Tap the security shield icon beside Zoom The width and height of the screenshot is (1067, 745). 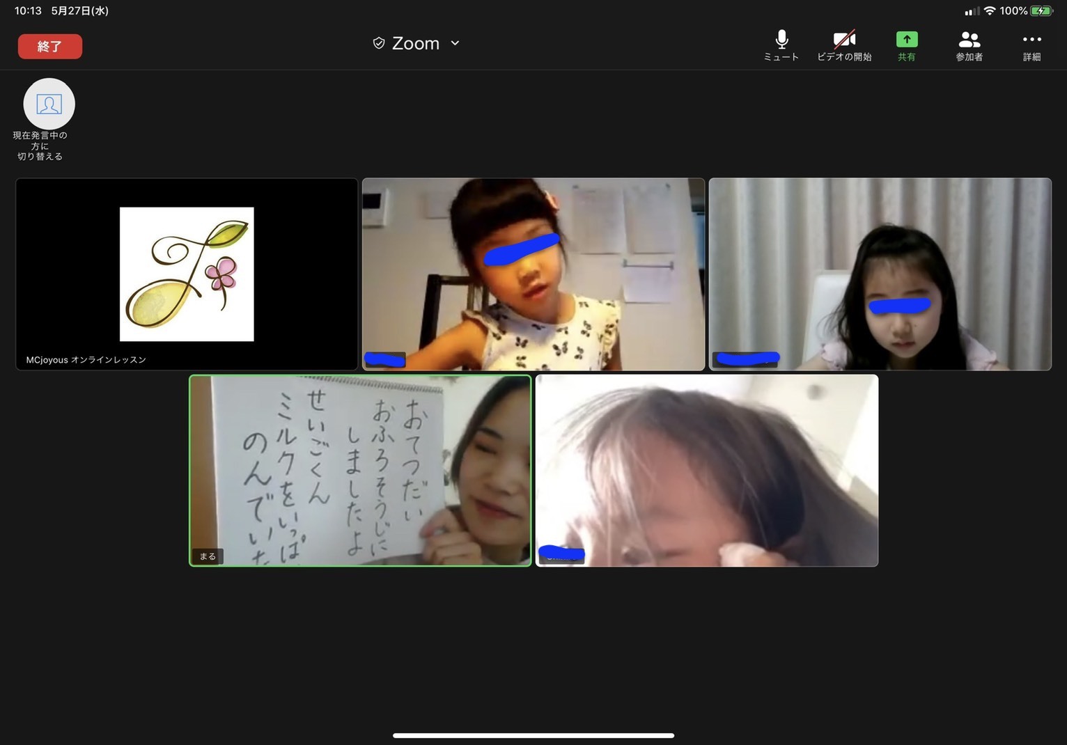click(379, 43)
